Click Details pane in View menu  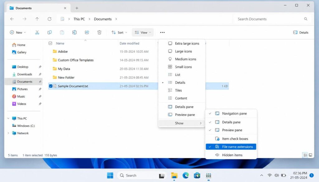[x=182, y=107]
